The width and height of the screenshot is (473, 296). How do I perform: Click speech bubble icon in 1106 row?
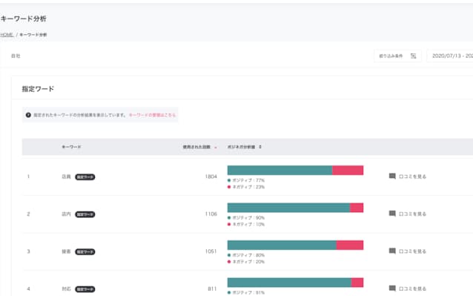point(392,214)
